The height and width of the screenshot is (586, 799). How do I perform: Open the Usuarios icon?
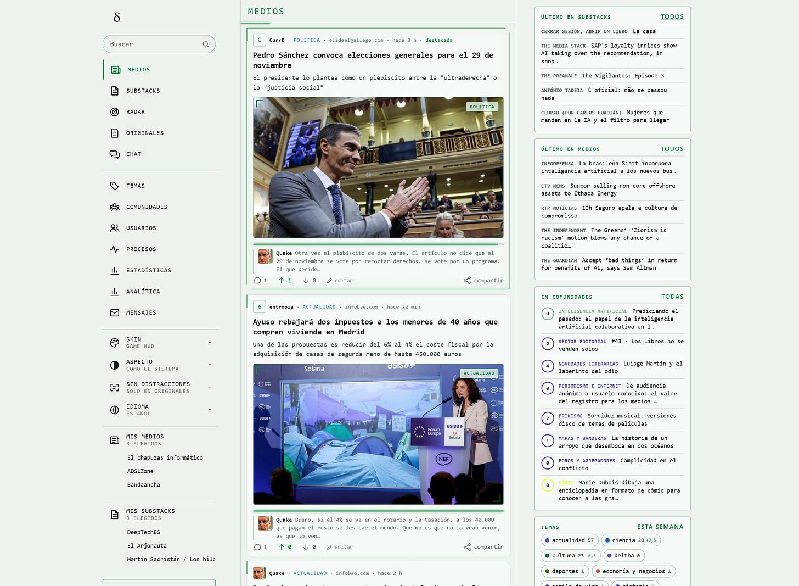[x=115, y=228]
